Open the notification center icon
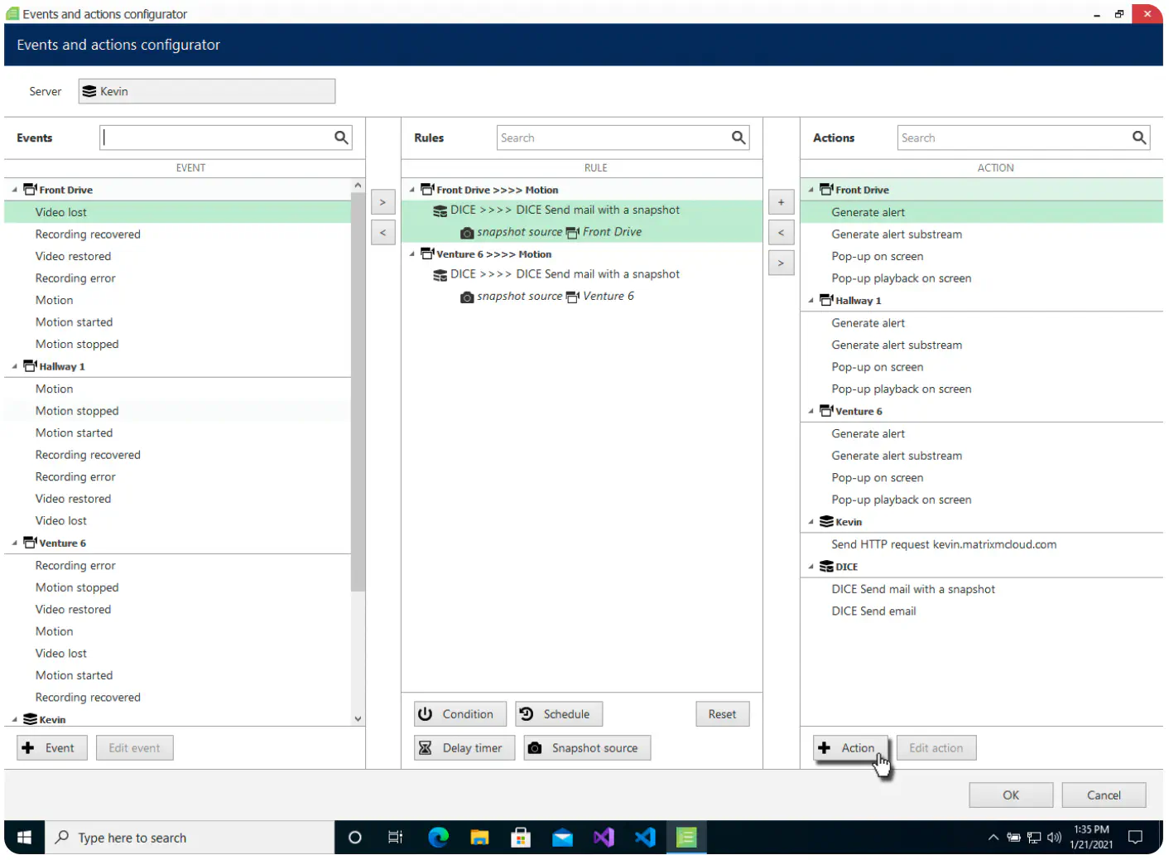1169x860 pixels. click(x=1136, y=838)
